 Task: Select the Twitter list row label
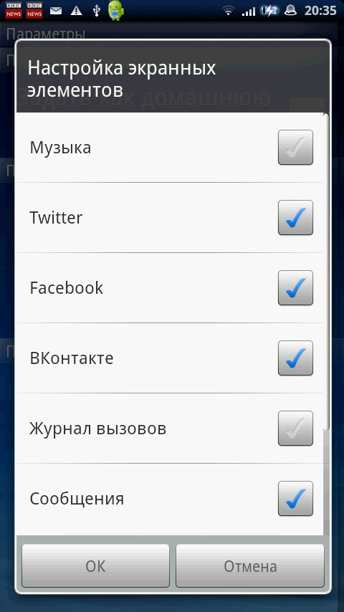[x=56, y=217]
